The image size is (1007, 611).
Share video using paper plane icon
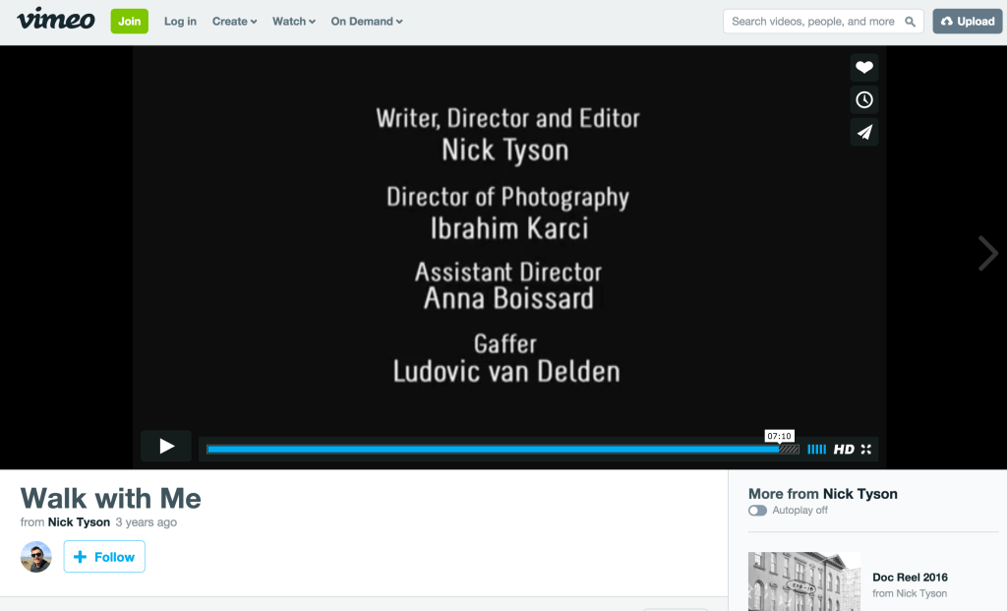tap(863, 133)
